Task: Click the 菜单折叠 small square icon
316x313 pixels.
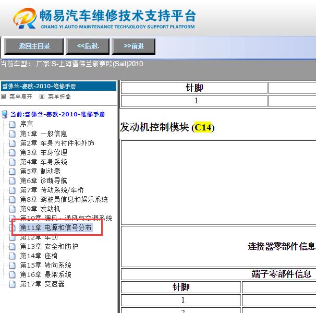Action: pos(42,97)
